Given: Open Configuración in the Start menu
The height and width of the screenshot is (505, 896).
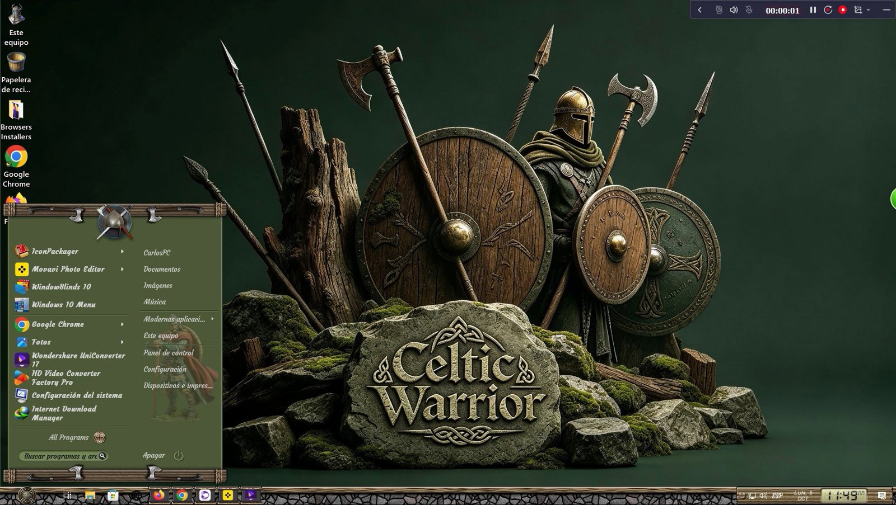Looking at the screenshot, I should click(165, 369).
